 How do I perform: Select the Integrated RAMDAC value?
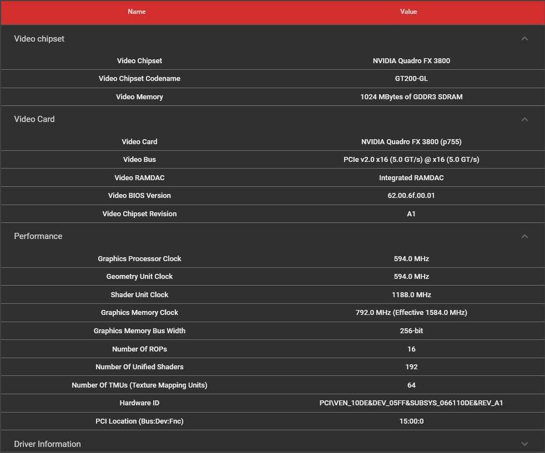click(x=411, y=178)
